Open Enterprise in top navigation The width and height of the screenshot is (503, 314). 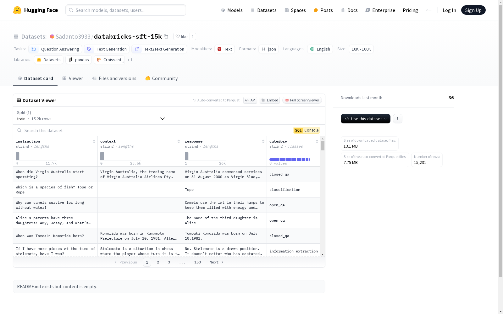coord(380,10)
